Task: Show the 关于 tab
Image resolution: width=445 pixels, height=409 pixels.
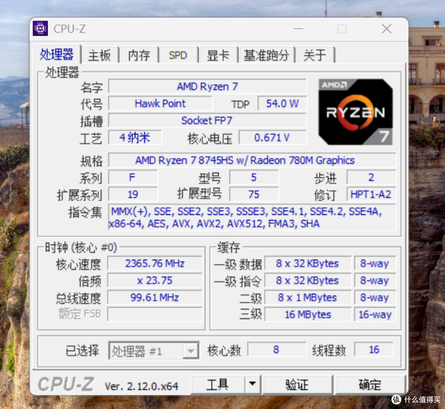Action: pyautogui.click(x=314, y=55)
